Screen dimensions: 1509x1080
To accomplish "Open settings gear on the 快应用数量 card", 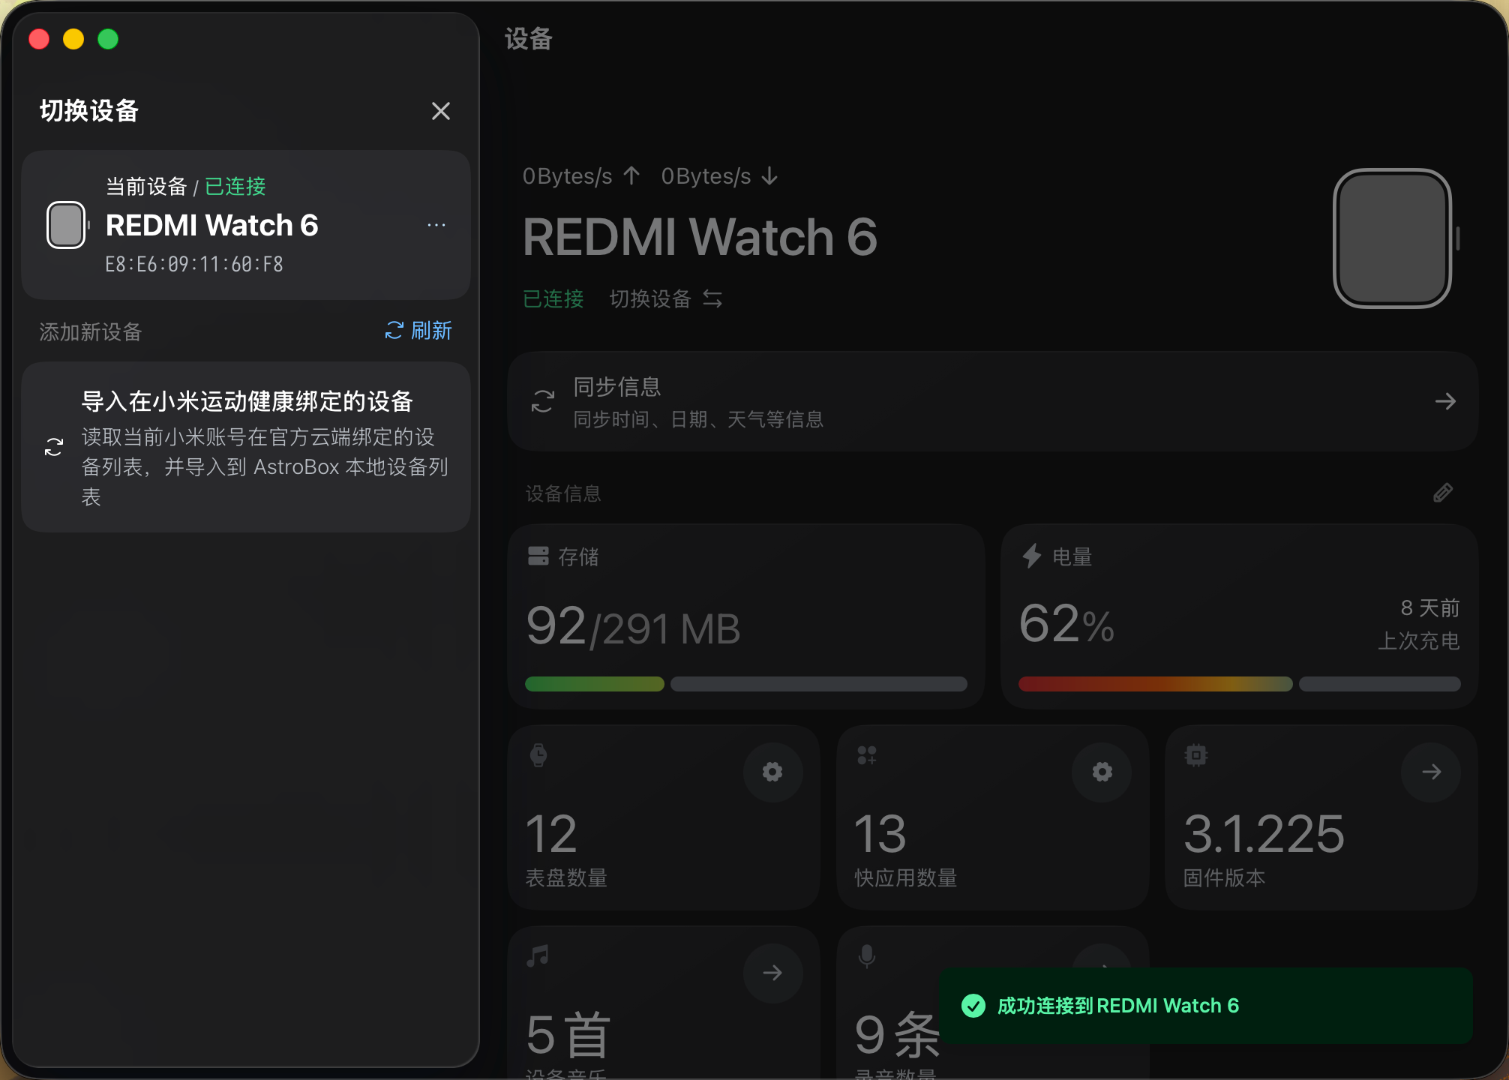I will pos(1102,772).
